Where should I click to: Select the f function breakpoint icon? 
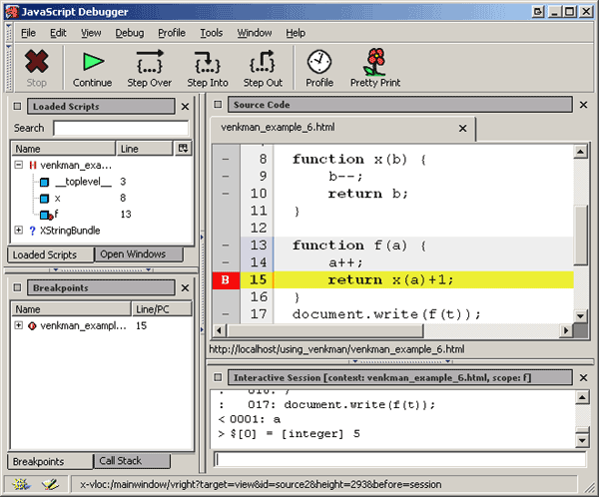click(46, 216)
